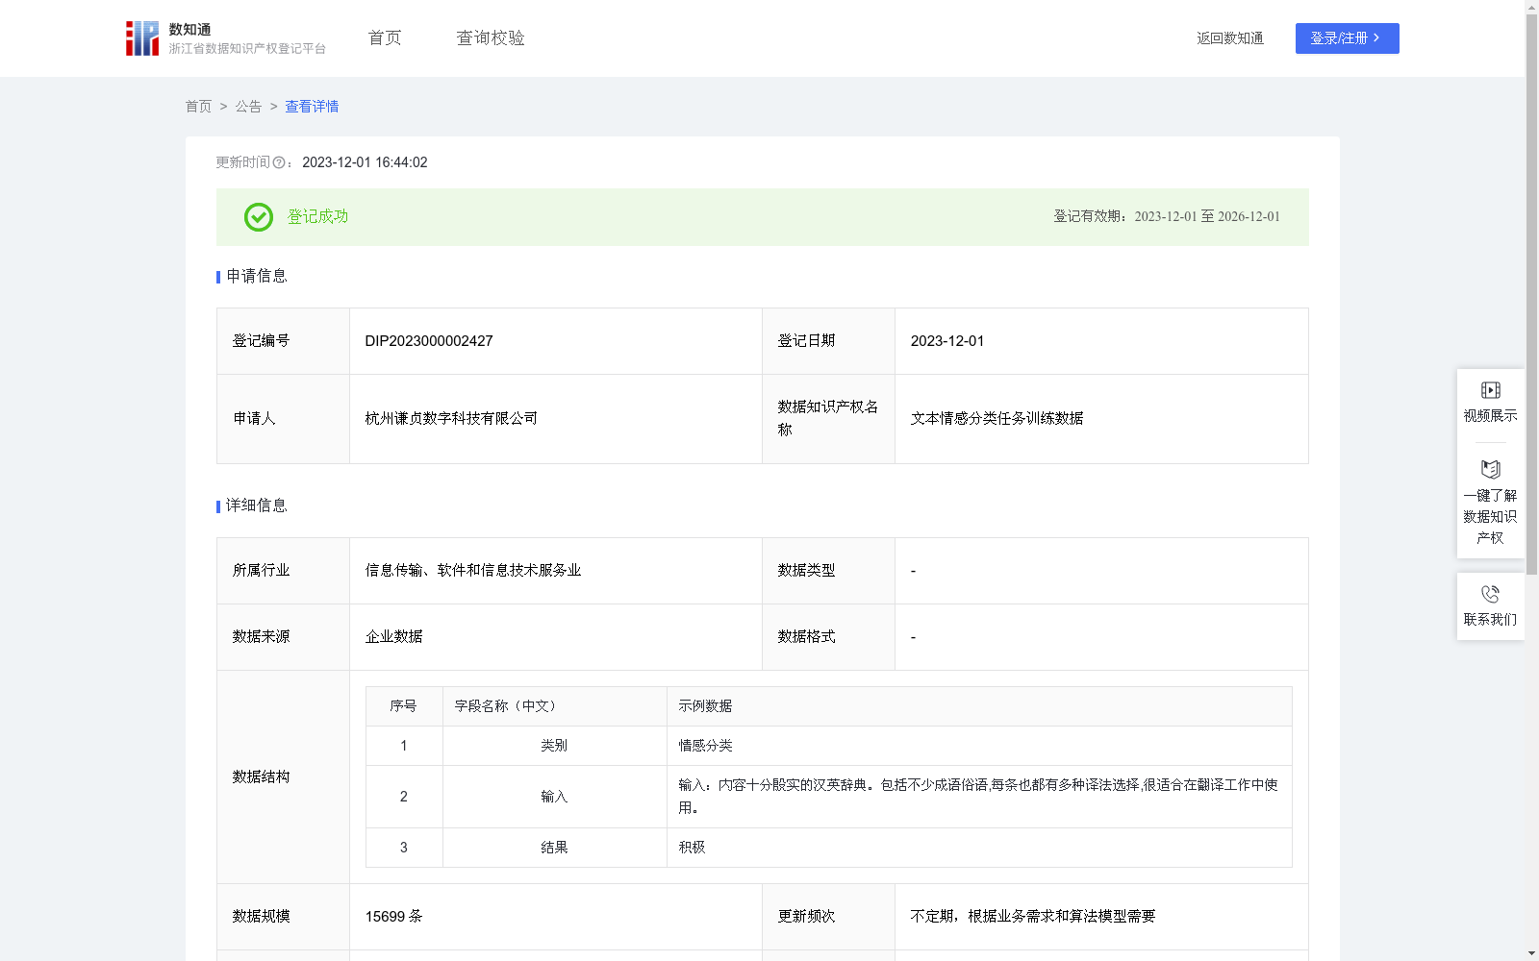The image size is (1539, 961).
Task: Click the 企业数据 data source value
Action: point(394,637)
